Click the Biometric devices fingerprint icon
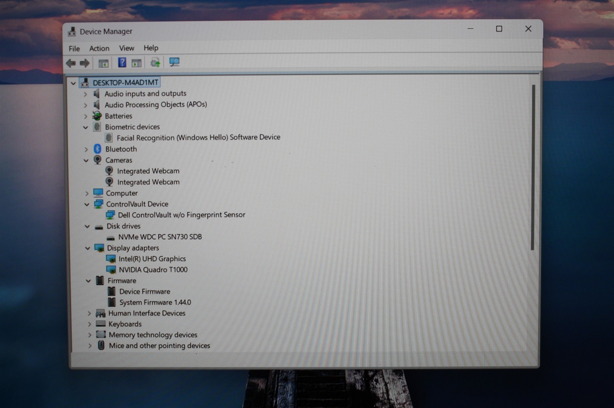This screenshot has width=614, height=408. coord(97,127)
